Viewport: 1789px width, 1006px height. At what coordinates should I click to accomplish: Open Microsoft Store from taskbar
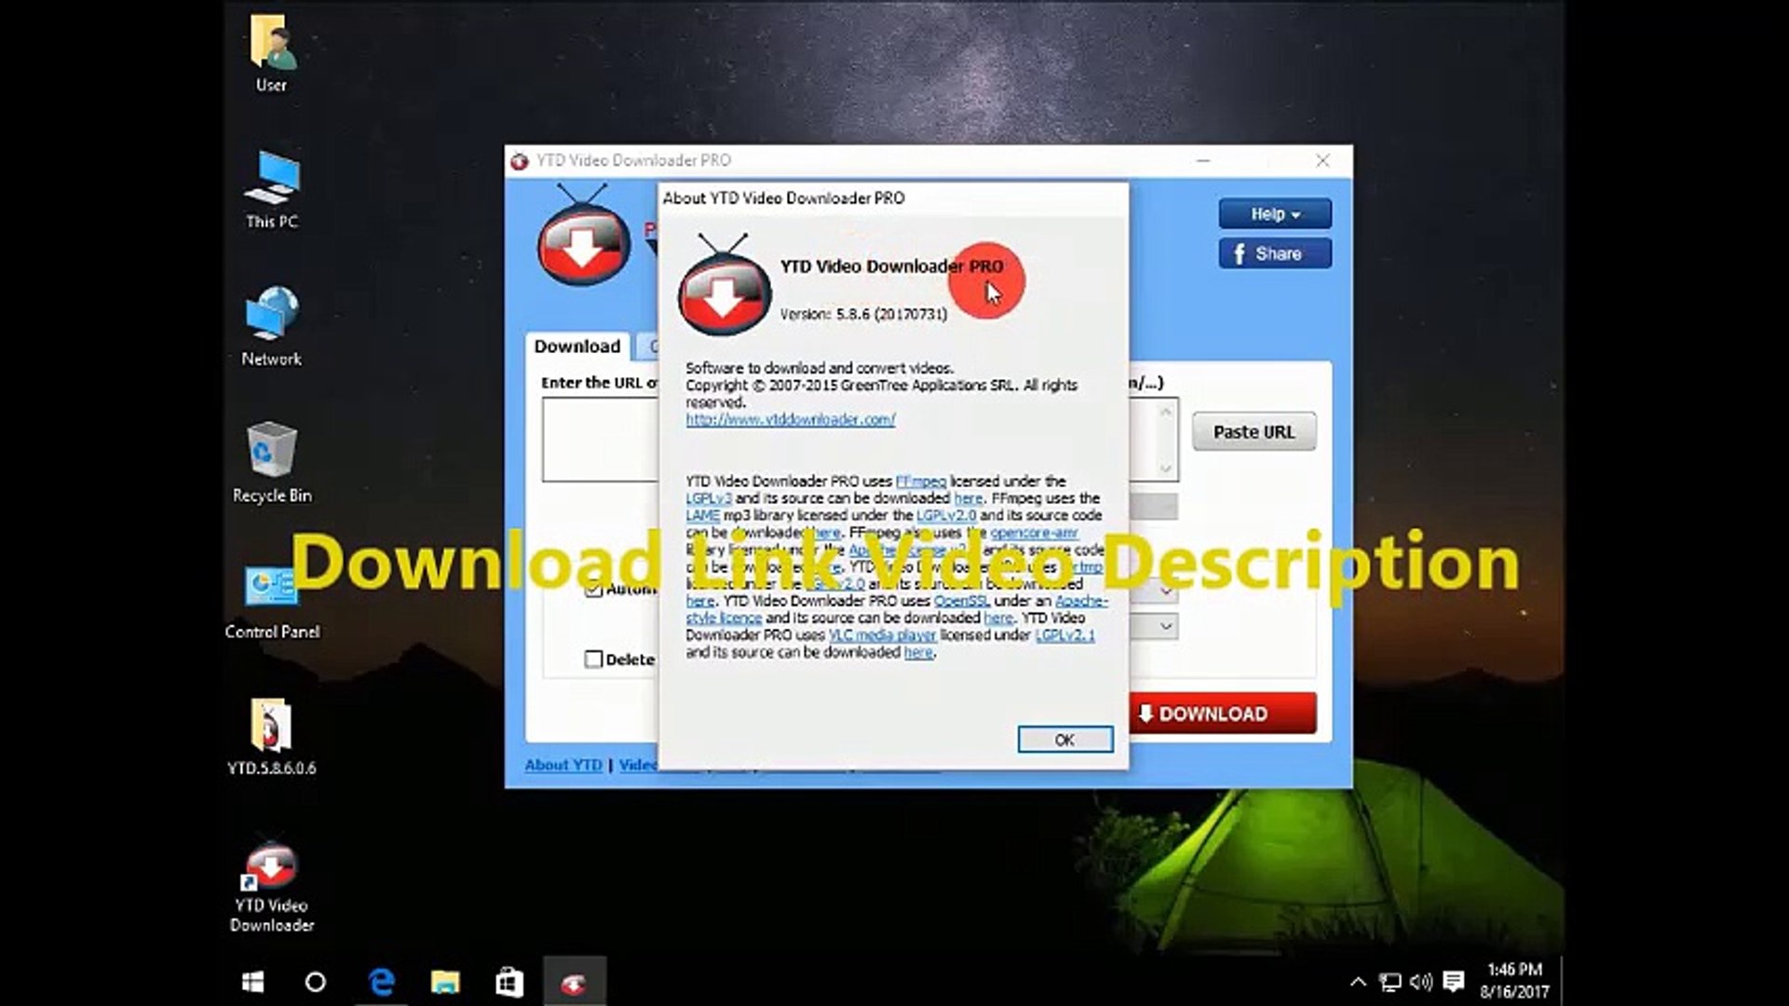coord(509,982)
